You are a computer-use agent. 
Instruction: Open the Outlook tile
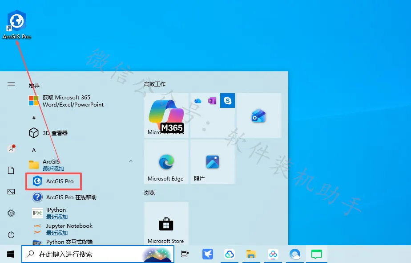259,115
